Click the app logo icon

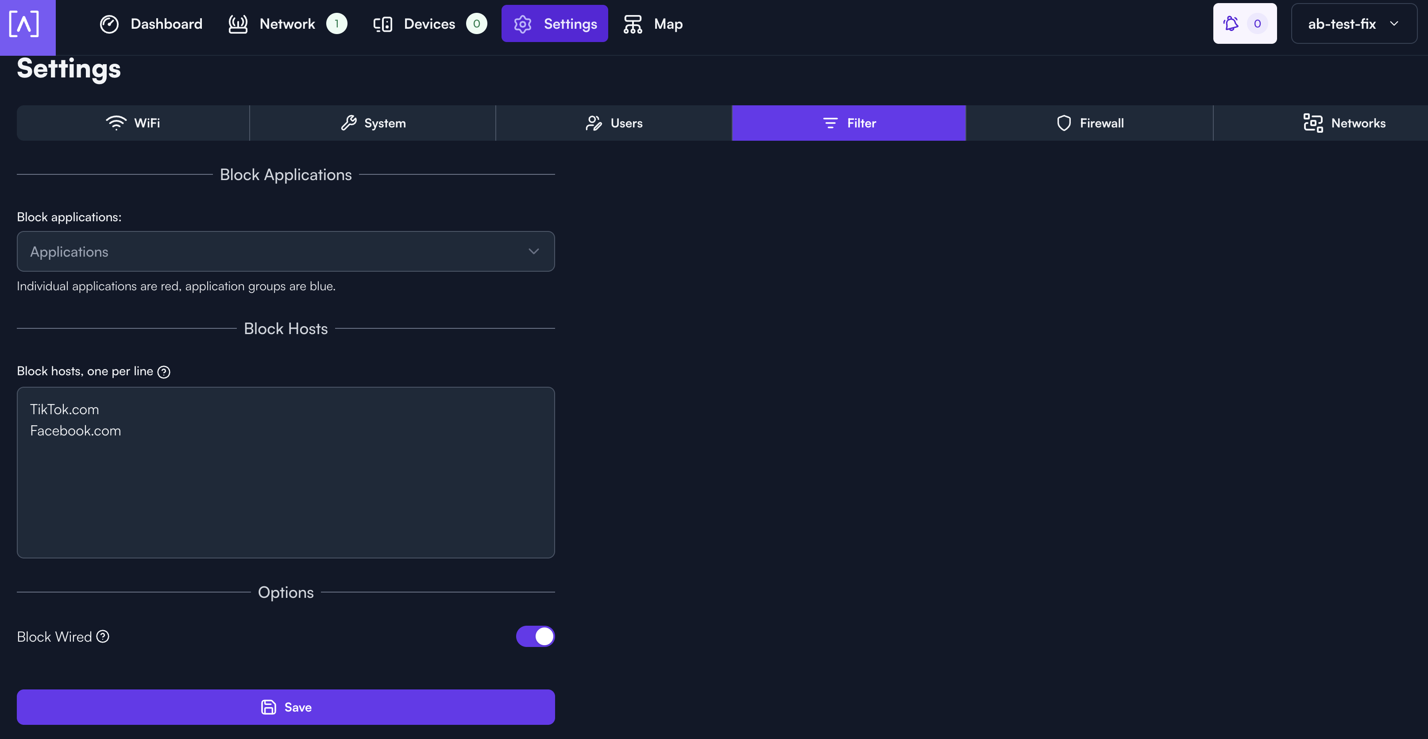(24, 24)
